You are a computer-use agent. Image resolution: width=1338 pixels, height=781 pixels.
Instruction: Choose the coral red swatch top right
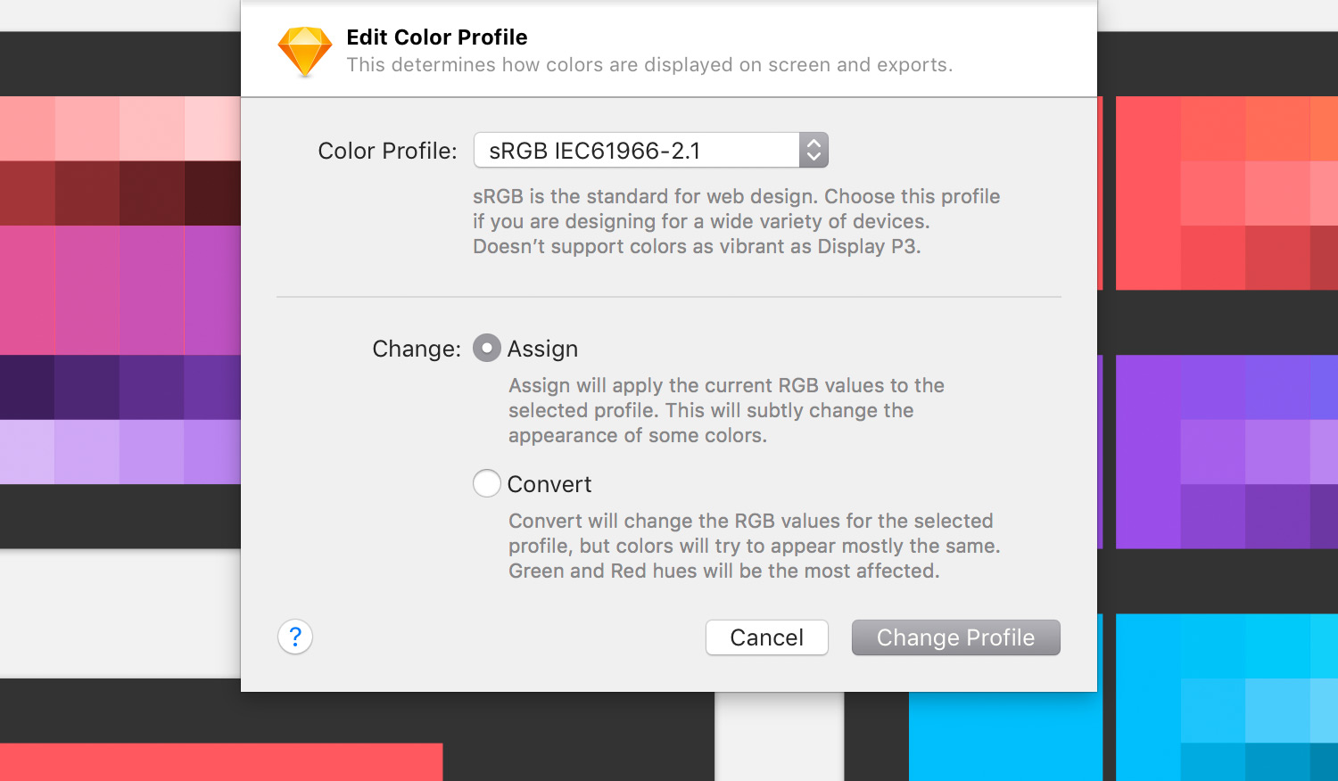click(x=1148, y=193)
